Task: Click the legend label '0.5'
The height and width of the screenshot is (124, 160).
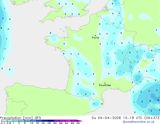Action: (x=9, y=123)
